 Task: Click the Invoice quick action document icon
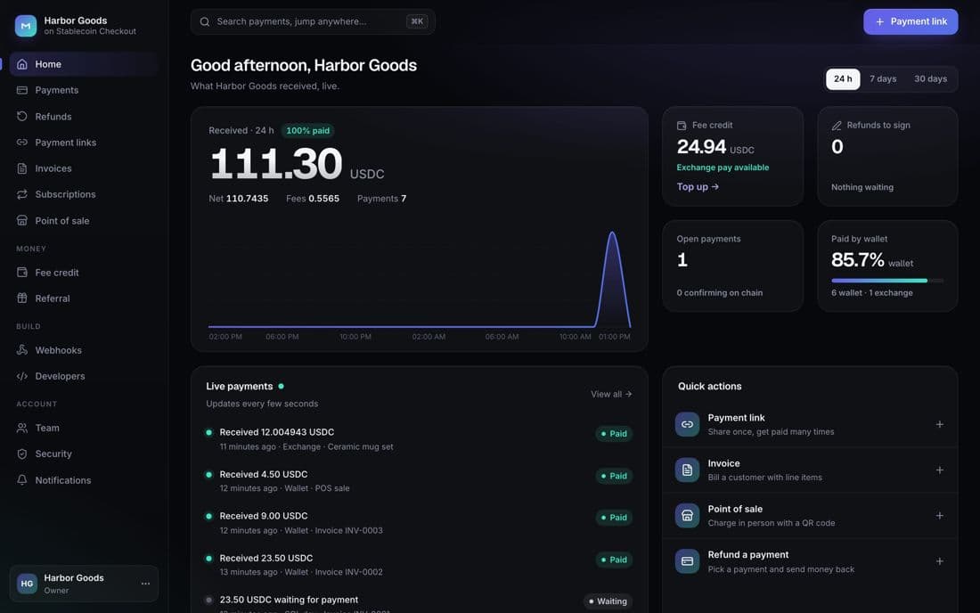tap(687, 470)
